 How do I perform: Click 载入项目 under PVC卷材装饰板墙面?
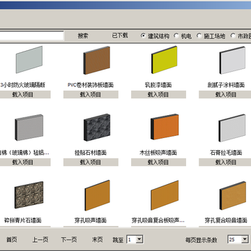91,94
